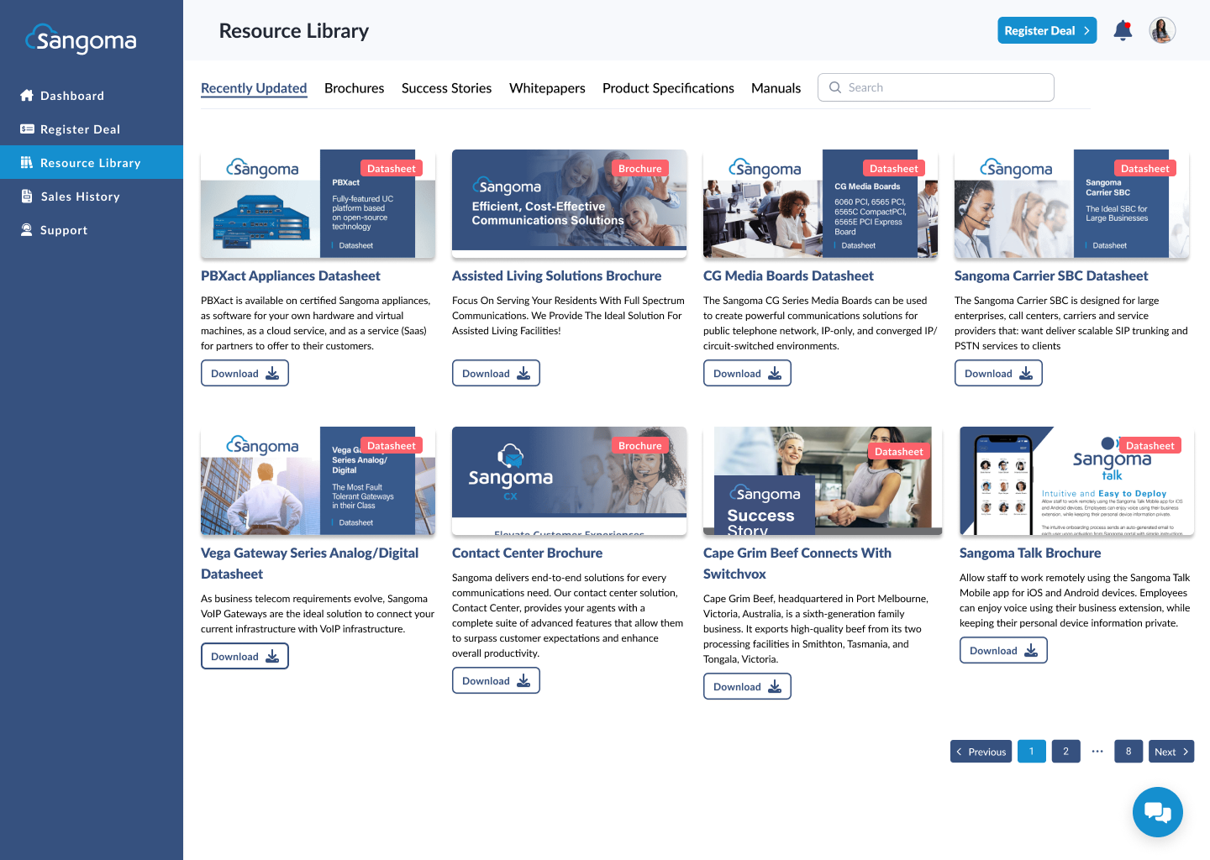Open Sales History using its document icon

[28, 196]
